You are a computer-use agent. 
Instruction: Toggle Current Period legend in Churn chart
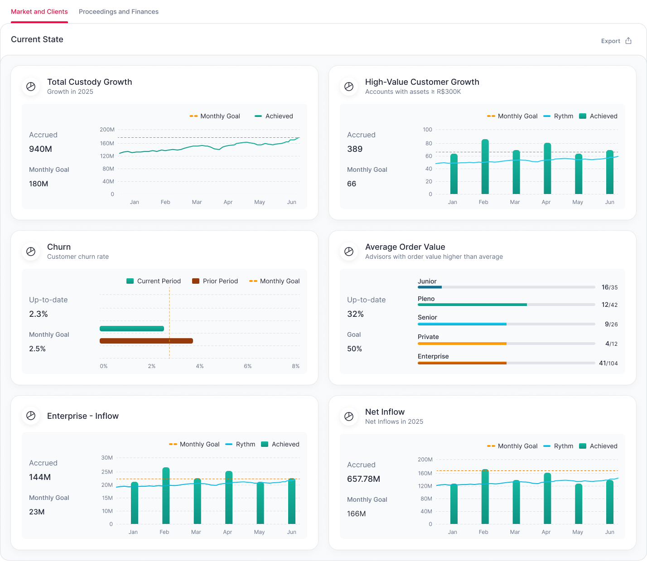pos(154,281)
